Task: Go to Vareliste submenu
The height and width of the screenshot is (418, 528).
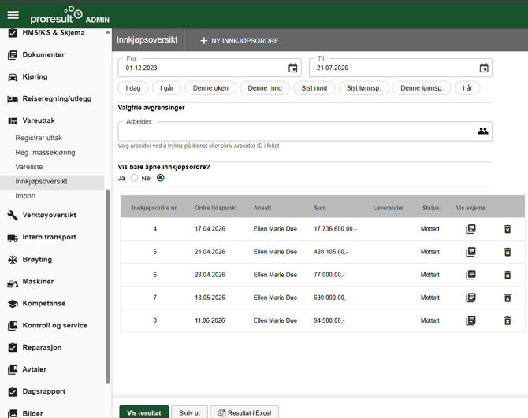Action: pyautogui.click(x=29, y=167)
